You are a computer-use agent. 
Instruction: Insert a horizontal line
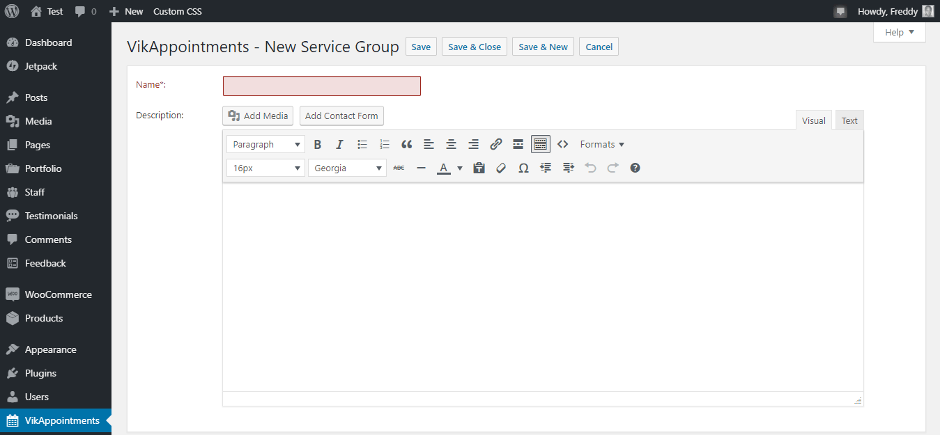click(x=421, y=168)
